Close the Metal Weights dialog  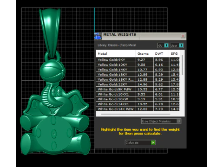pyautogui.click(x=183, y=36)
